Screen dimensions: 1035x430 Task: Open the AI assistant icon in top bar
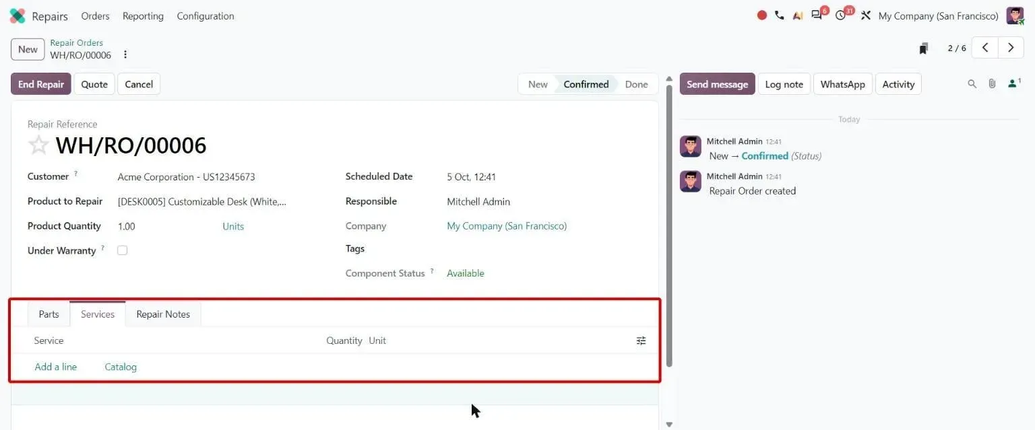tap(798, 15)
